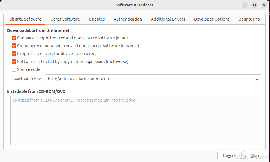Uncheck Canonical-supported main software checkbox
The height and width of the screenshot is (162, 270).
pyautogui.click(x=14, y=38)
